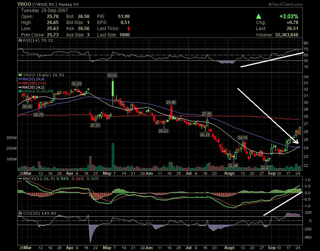Click the white MA(20) legend dash

(20, 87)
